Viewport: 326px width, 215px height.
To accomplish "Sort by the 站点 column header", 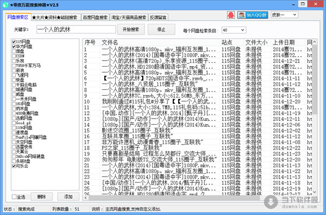I will 231,42.
